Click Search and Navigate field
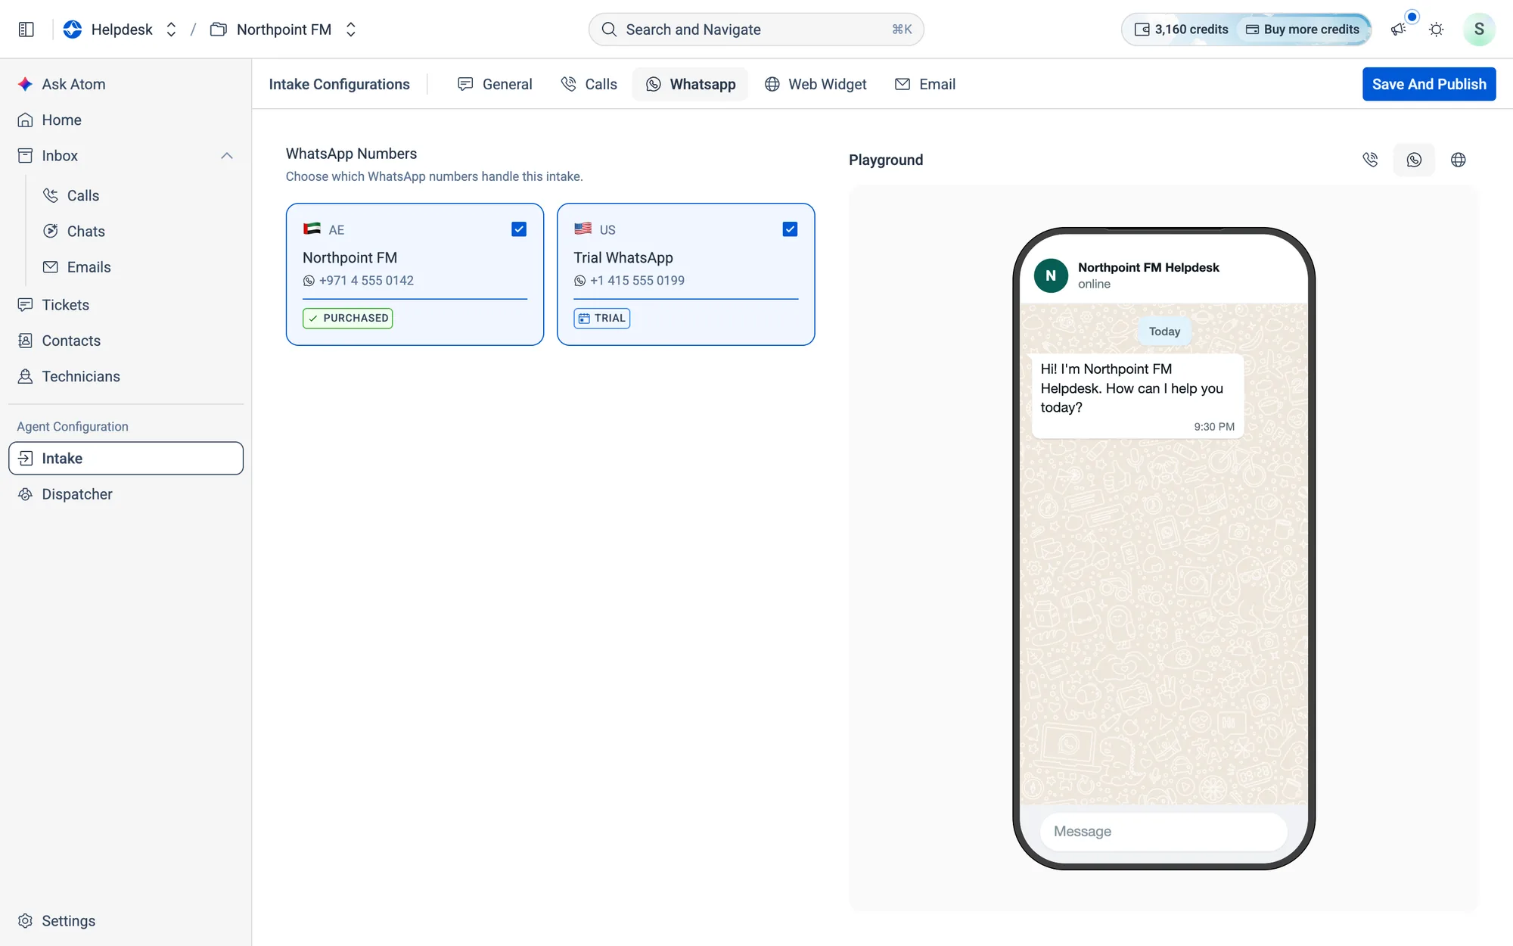This screenshot has width=1513, height=946. [x=756, y=30]
